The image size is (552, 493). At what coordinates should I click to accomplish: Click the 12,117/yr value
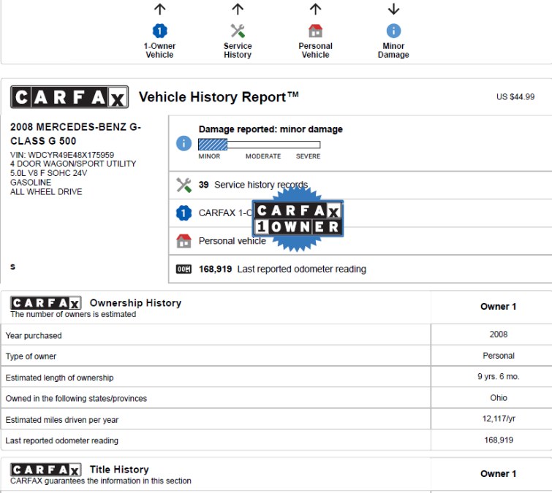[499, 419]
